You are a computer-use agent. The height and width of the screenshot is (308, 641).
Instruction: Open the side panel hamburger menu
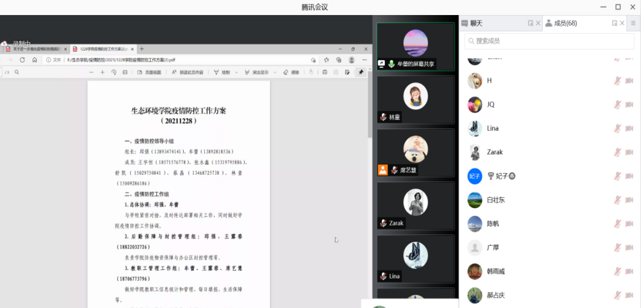pyautogui.click(x=633, y=23)
